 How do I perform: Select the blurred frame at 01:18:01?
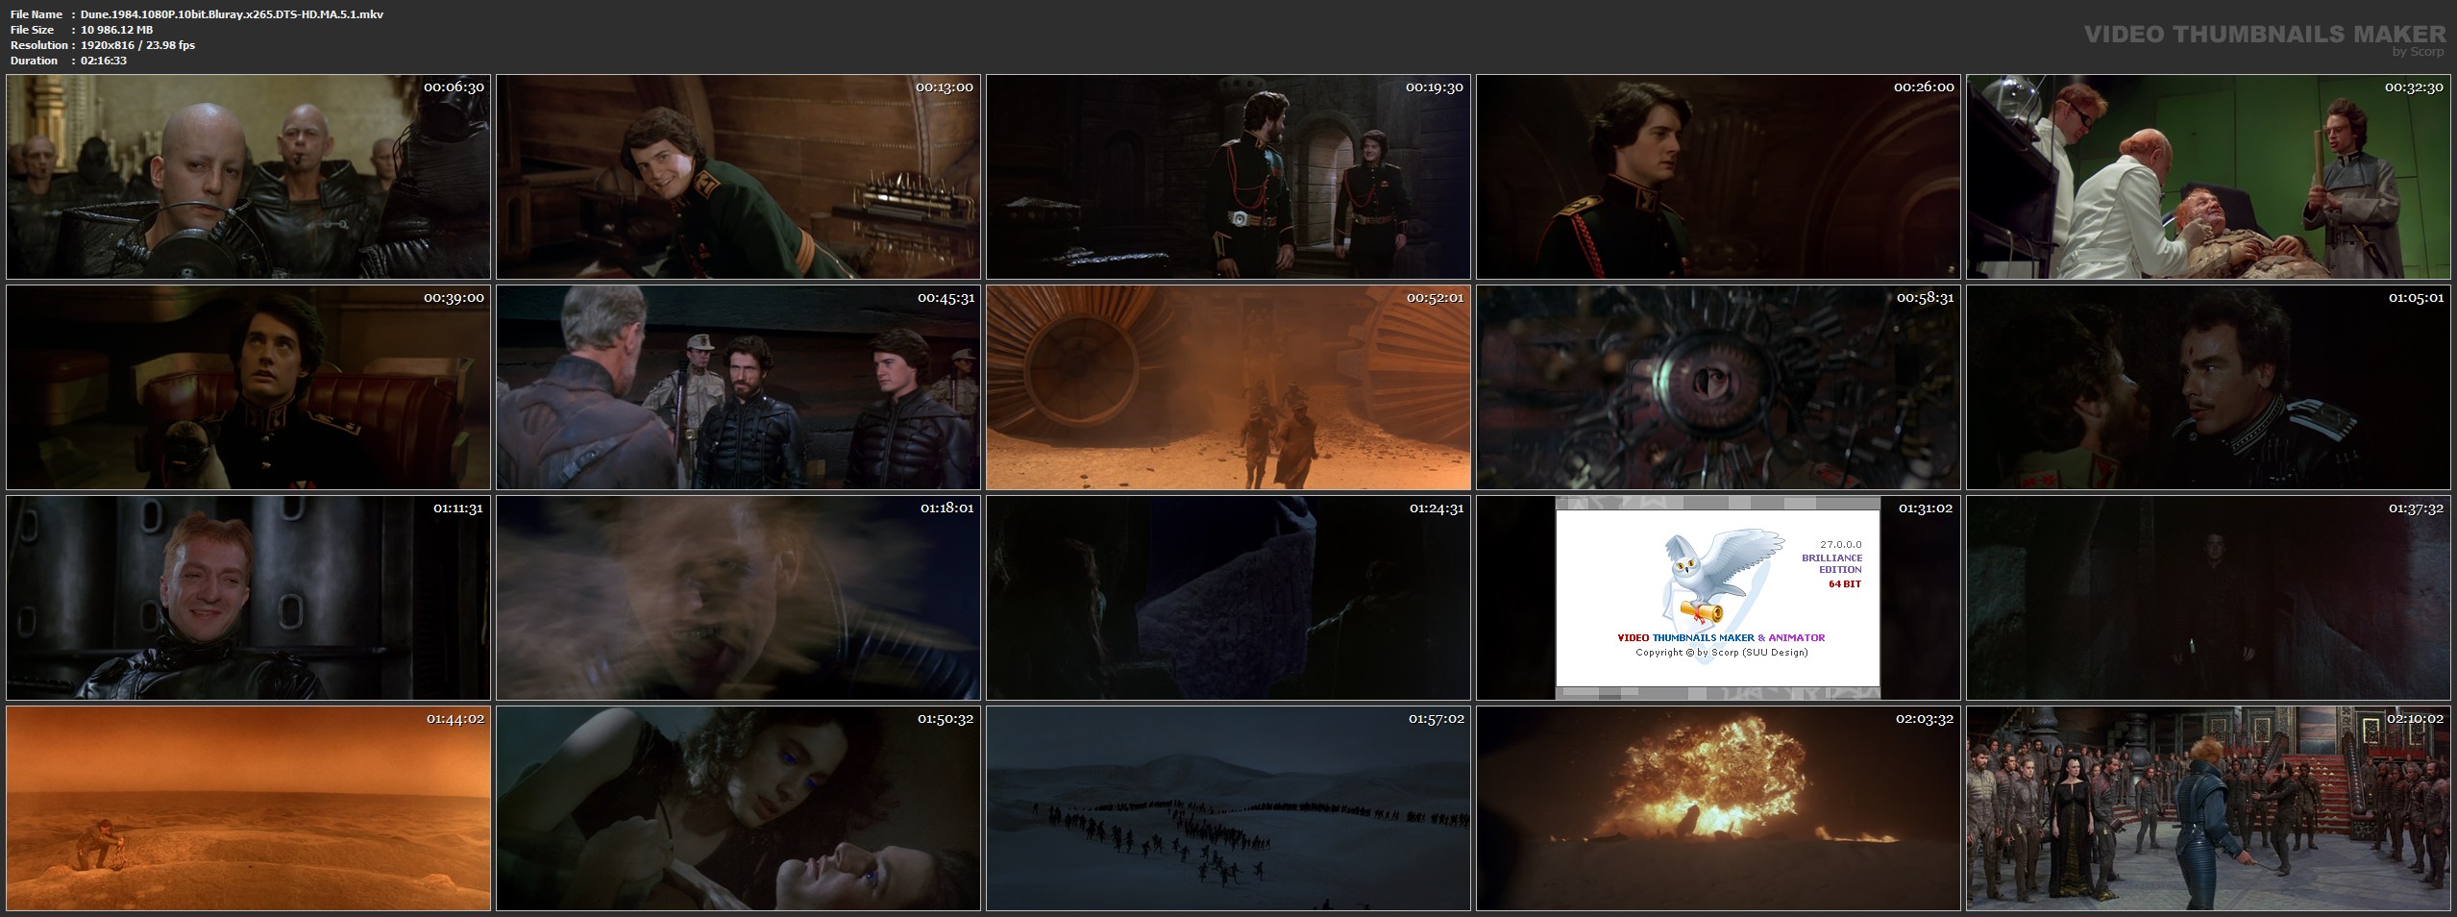click(738, 598)
